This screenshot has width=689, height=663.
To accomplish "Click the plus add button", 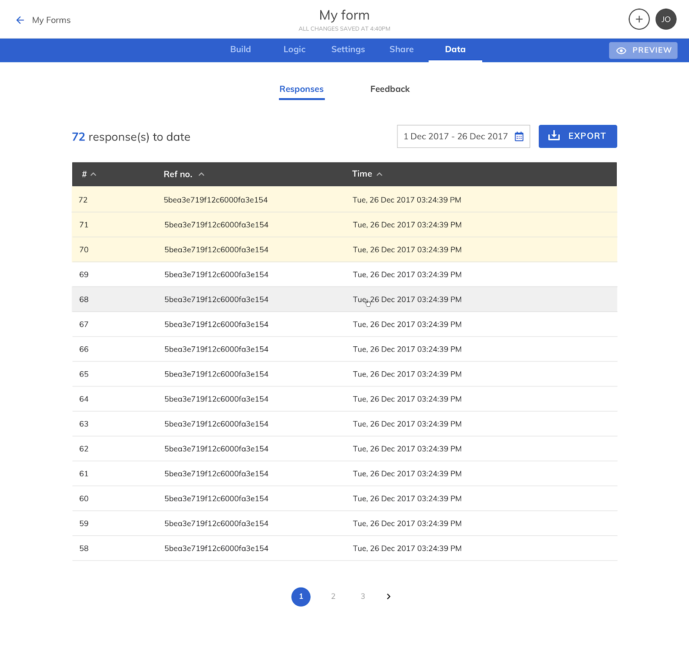I will click(x=639, y=19).
